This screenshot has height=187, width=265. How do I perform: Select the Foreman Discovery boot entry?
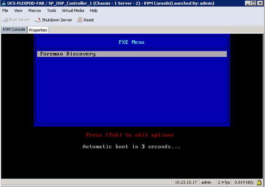132,54
